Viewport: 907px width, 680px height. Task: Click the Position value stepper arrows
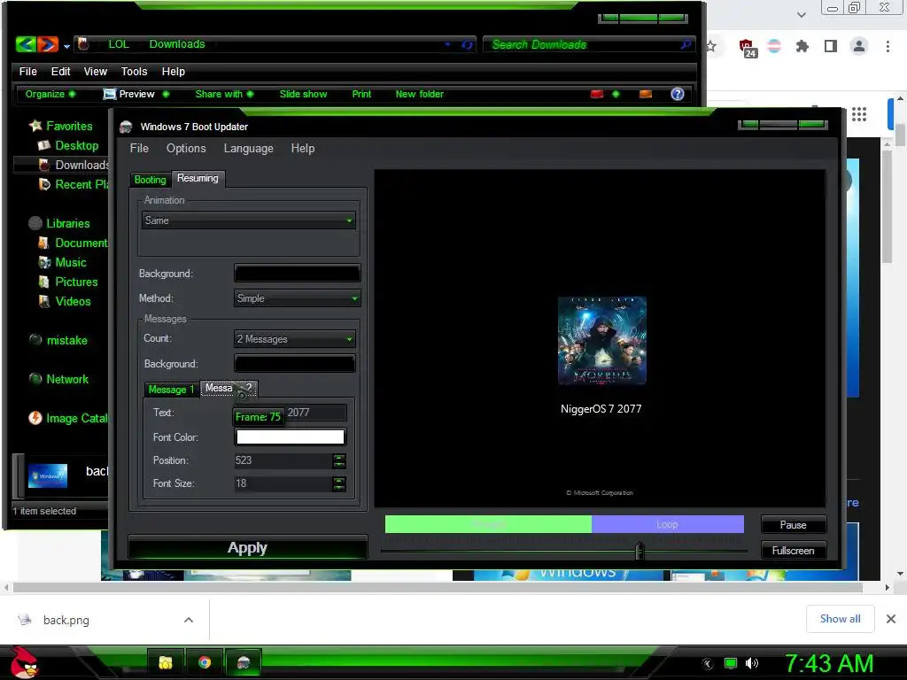pyautogui.click(x=339, y=460)
